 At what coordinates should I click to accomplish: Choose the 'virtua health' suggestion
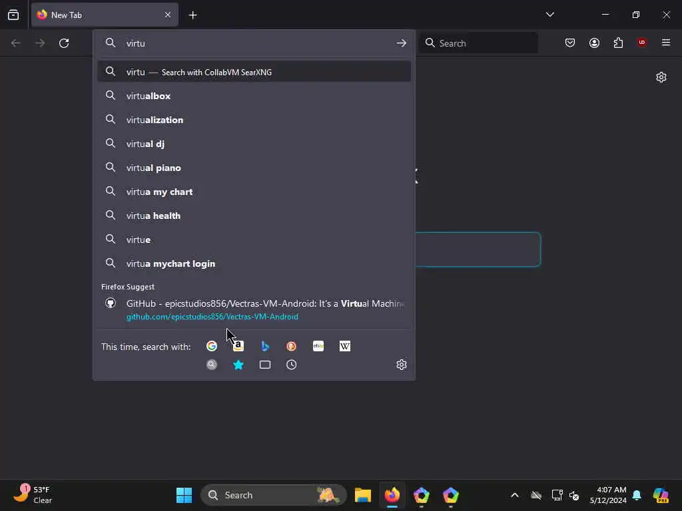coord(254,215)
